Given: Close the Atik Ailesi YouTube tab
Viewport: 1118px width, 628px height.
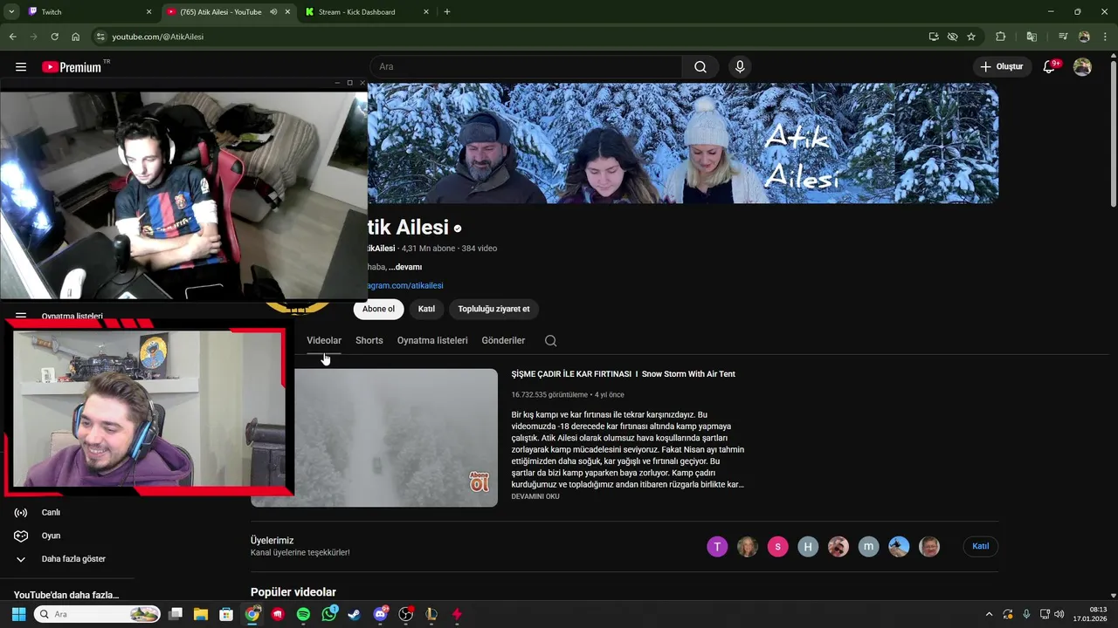Looking at the screenshot, I should click(287, 12).
